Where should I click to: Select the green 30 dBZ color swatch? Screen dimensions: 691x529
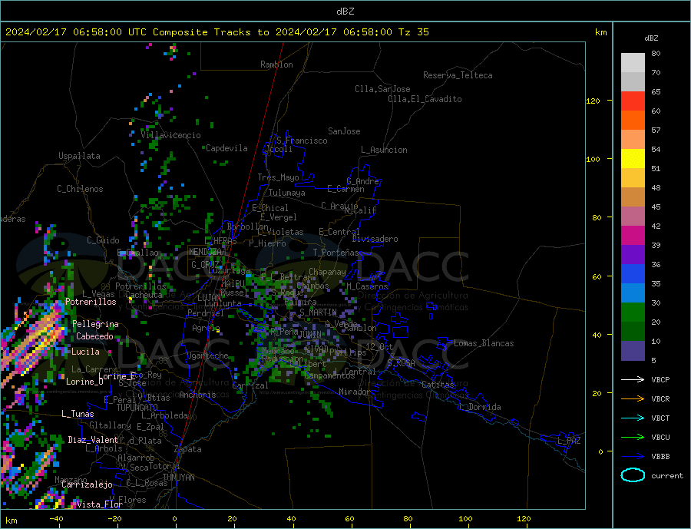click(x=633, y=312)
